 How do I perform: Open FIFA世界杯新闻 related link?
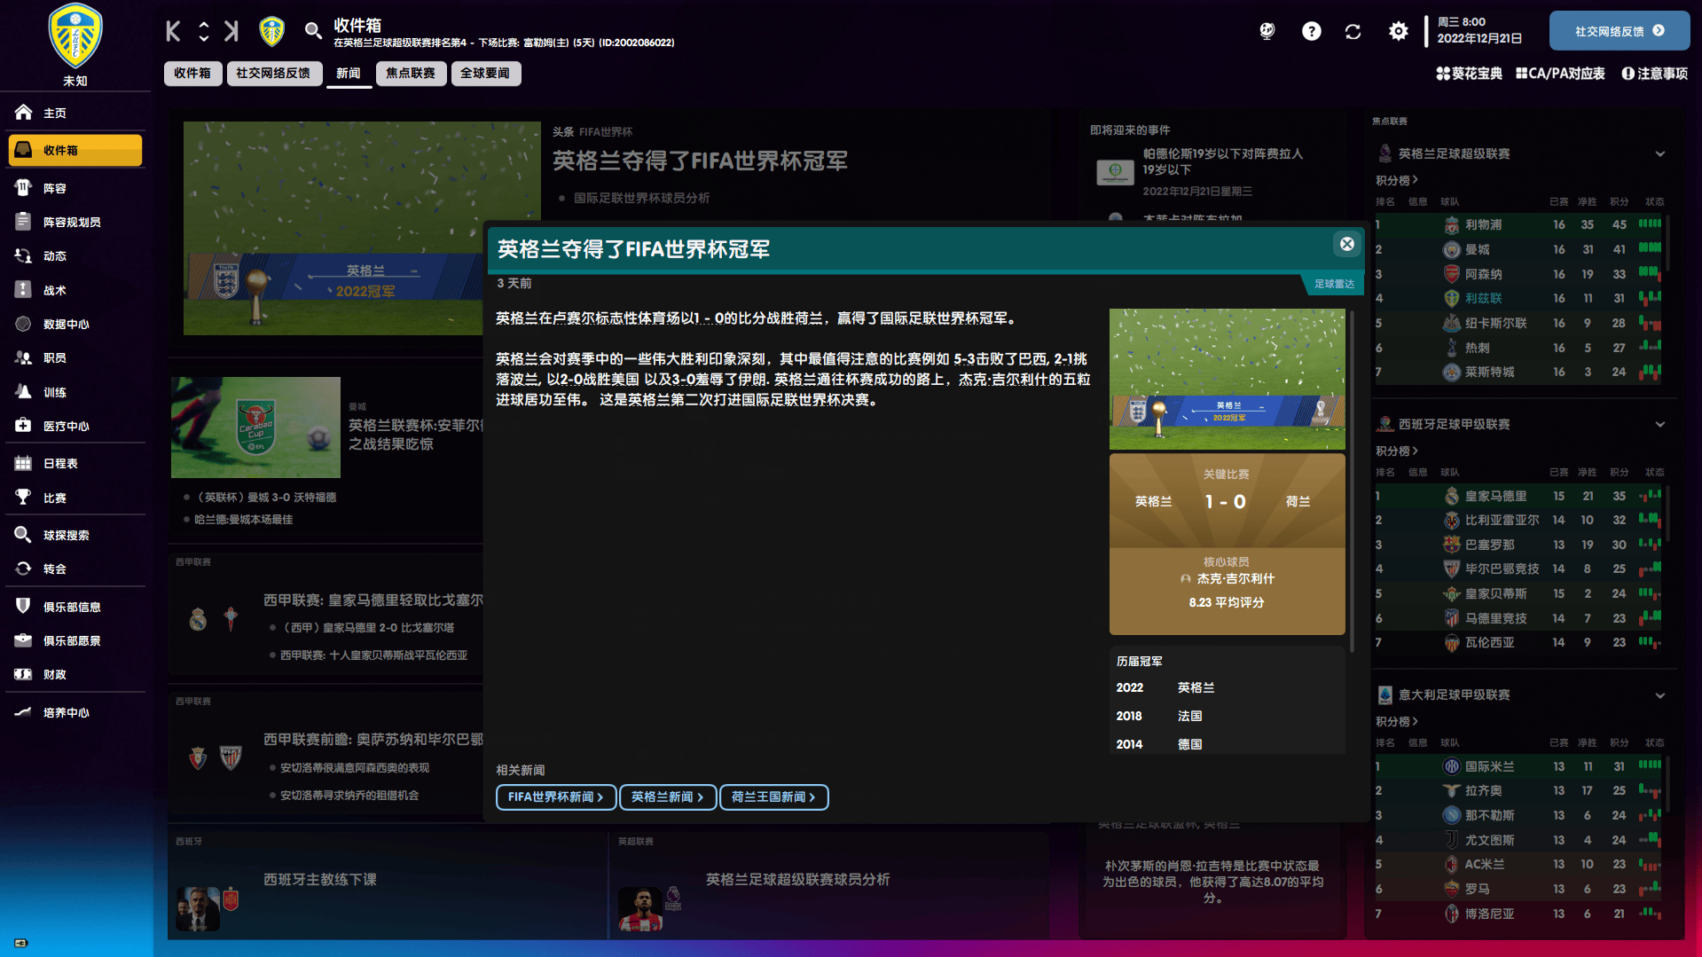pos(555,797)
